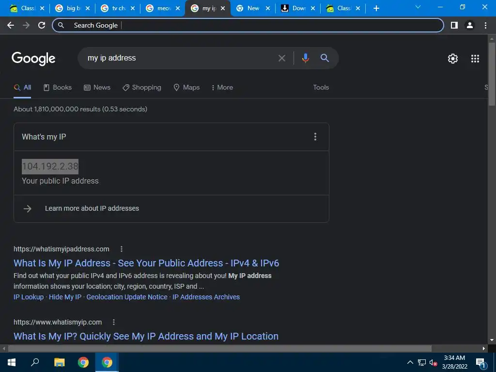Open the IP Lookup sitelink

click(x=29, y=297)
